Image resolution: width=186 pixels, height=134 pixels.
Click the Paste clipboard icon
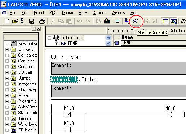[69, 21]
